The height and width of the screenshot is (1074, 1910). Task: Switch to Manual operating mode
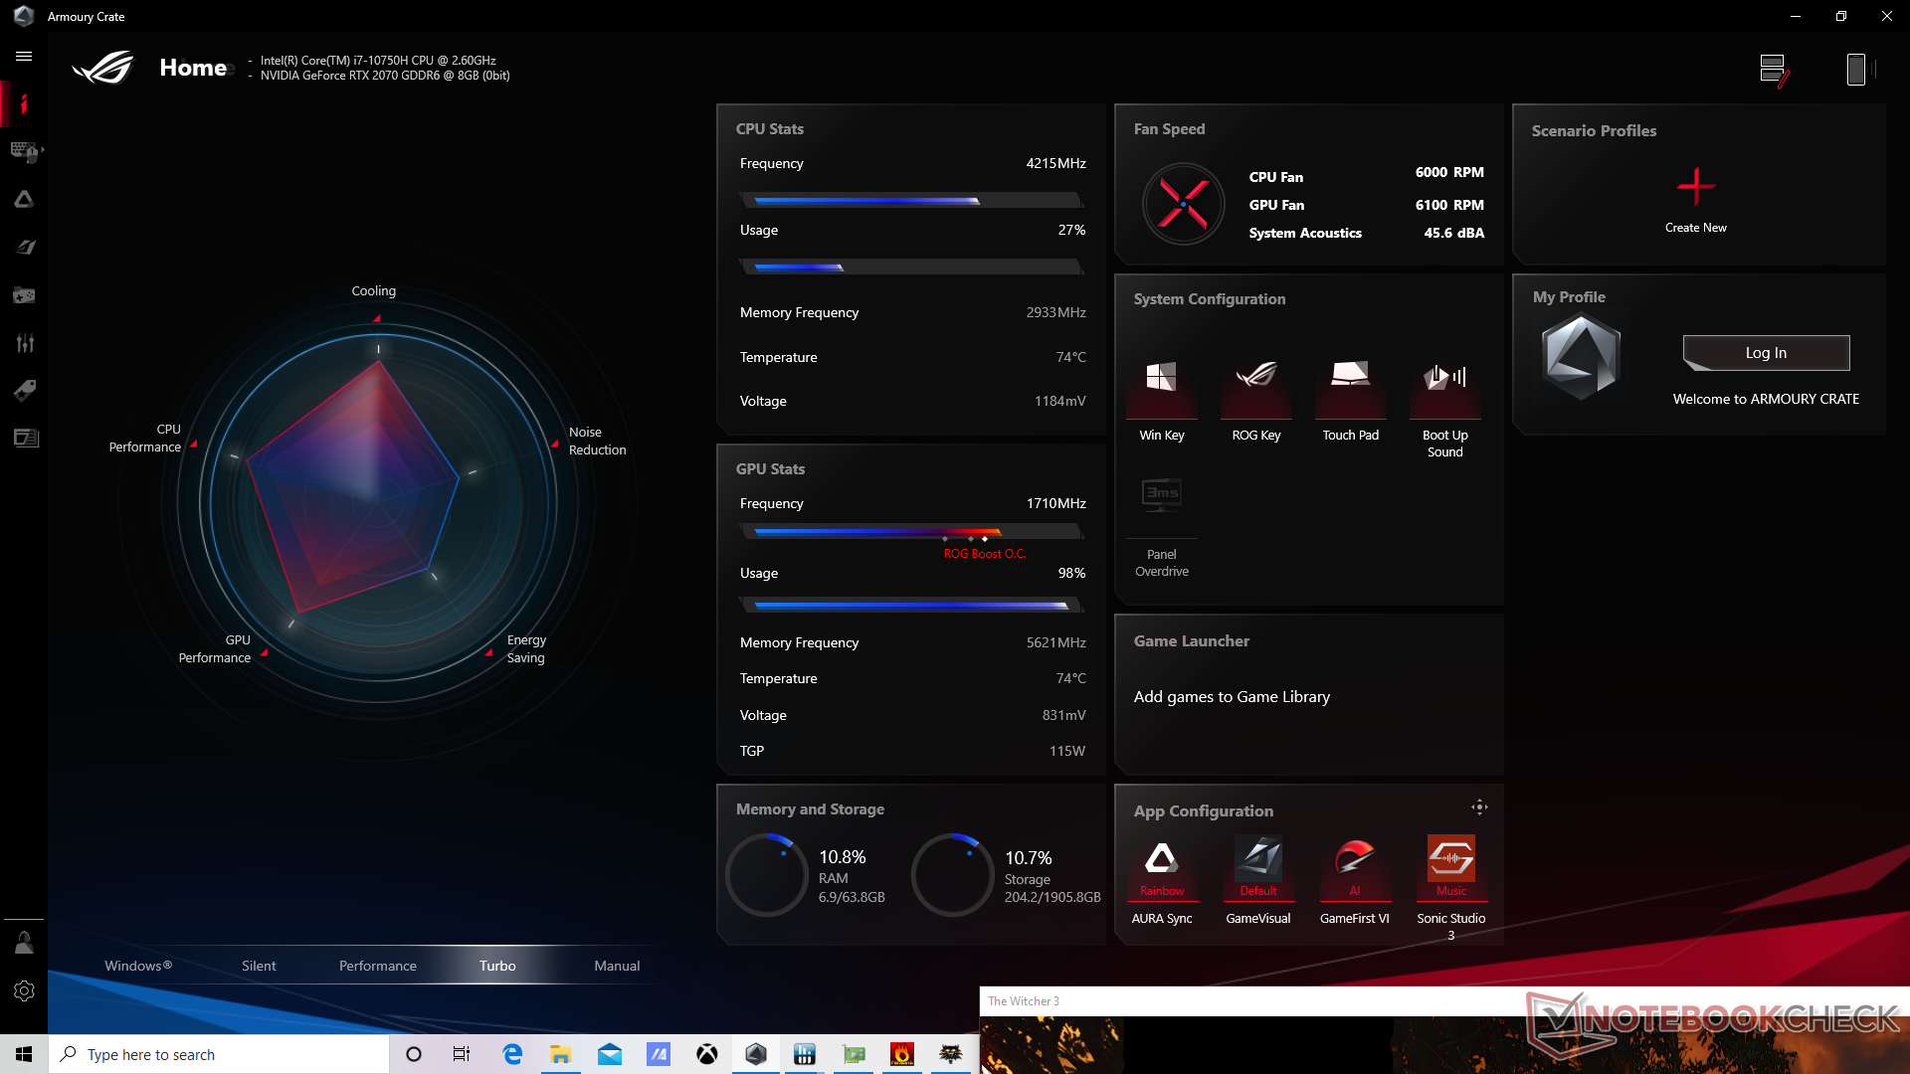coord(617,966)
